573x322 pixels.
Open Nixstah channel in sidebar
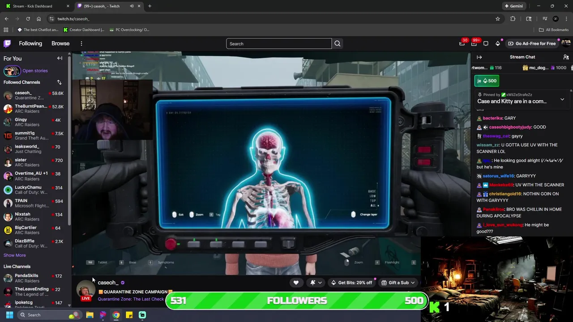34,216
